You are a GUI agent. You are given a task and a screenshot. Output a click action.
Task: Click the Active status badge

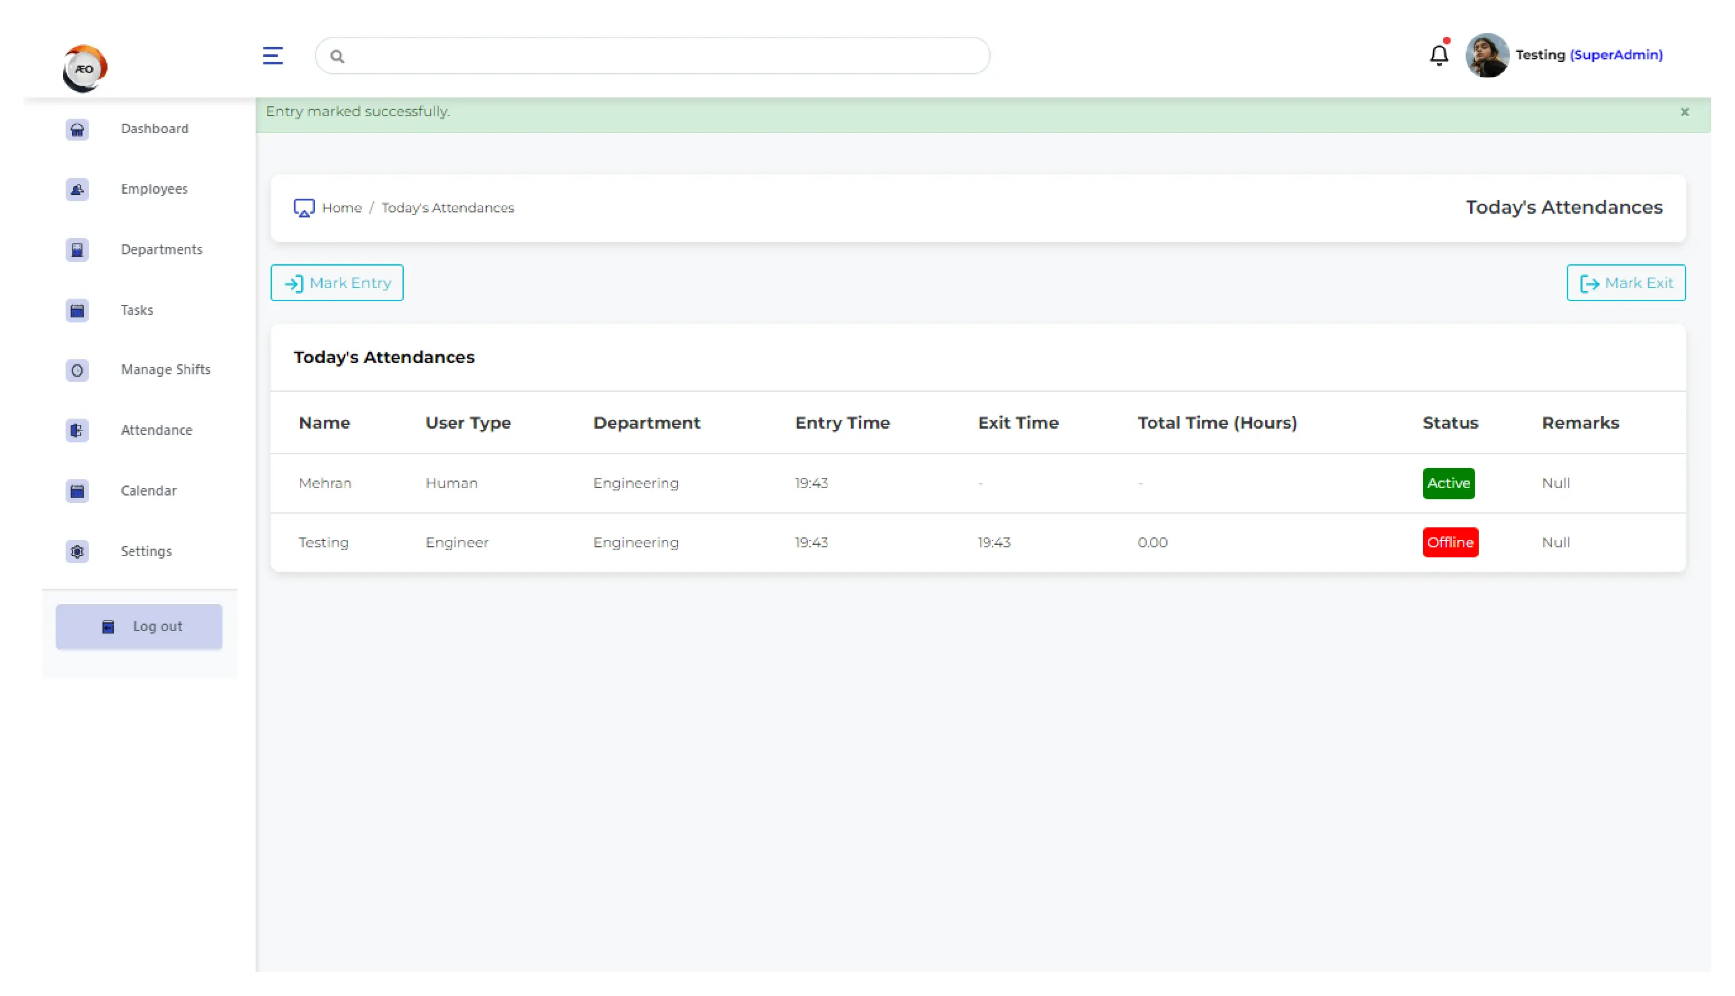[x=1448, y=483]
